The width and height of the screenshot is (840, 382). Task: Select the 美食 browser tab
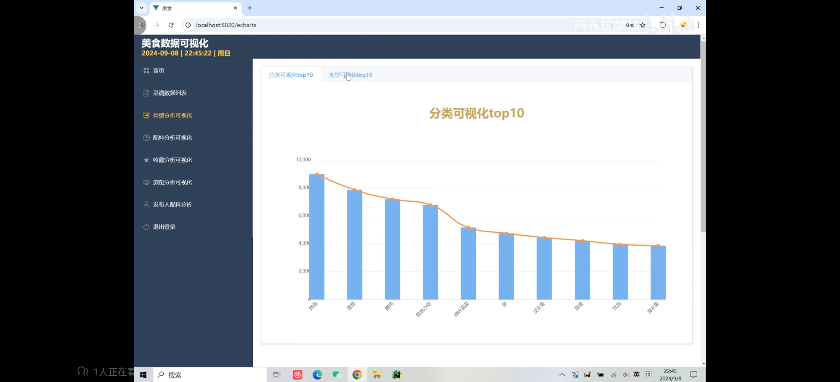[196, 8]
